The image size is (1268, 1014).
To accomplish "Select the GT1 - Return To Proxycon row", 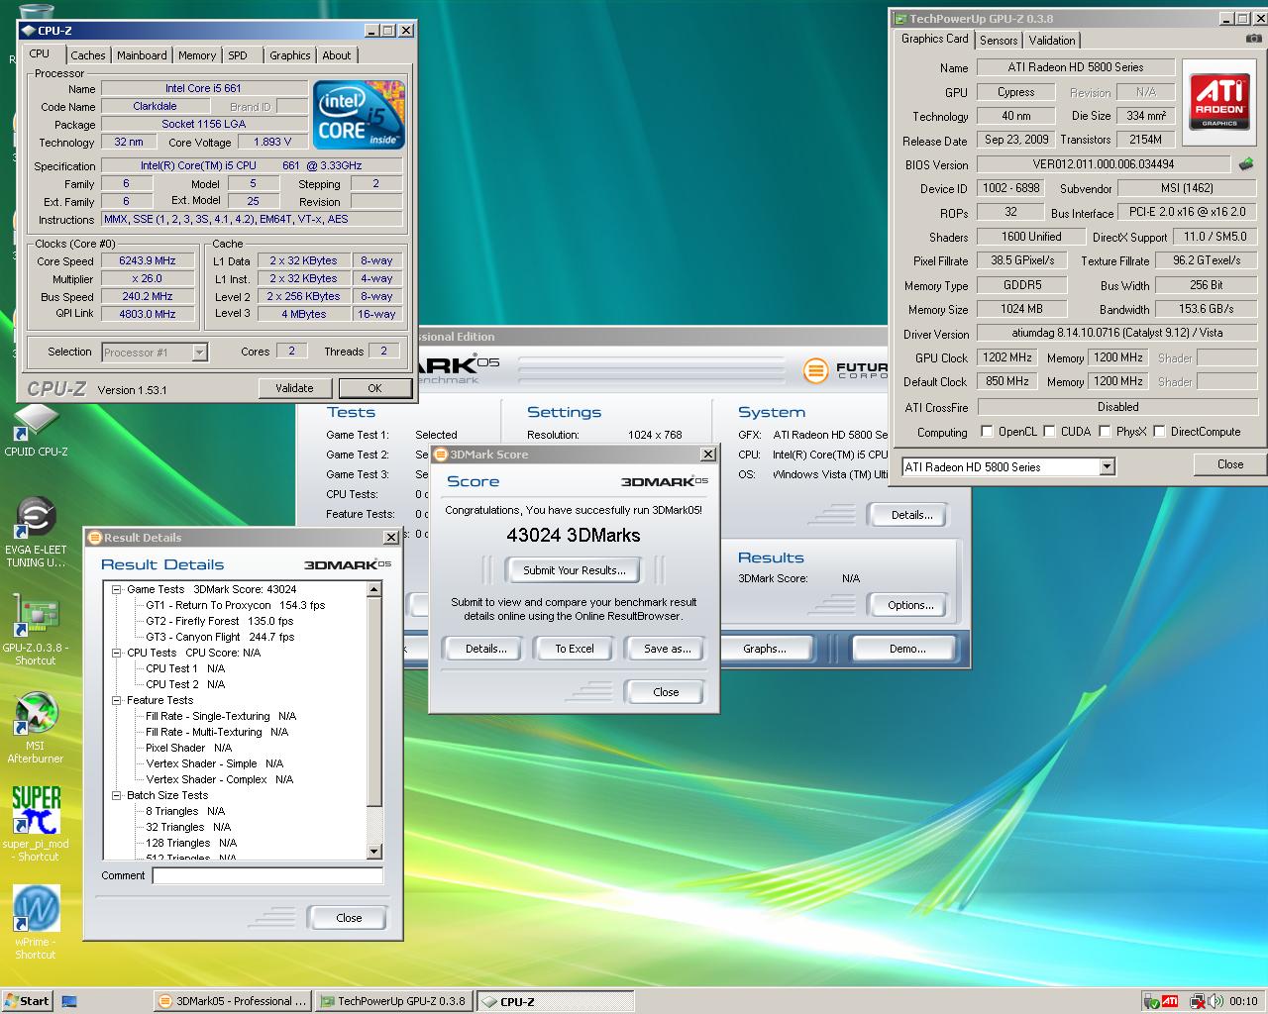I will [236, 605].
